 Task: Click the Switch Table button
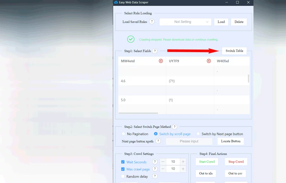pos(234,51)
